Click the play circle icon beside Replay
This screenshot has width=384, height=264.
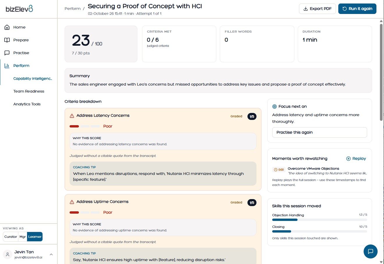click(x=348, y=159)
